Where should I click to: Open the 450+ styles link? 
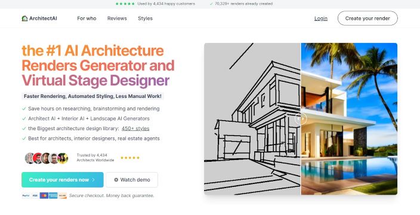click(135, 128)
